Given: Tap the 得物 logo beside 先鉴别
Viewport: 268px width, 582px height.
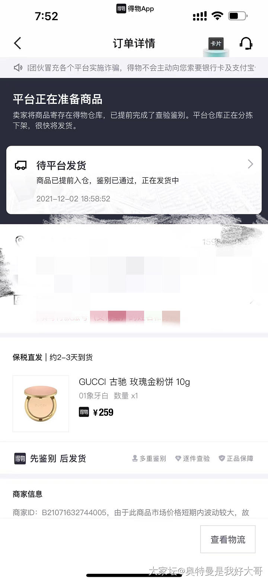Looking at the screenshot, I should point(20,458).
